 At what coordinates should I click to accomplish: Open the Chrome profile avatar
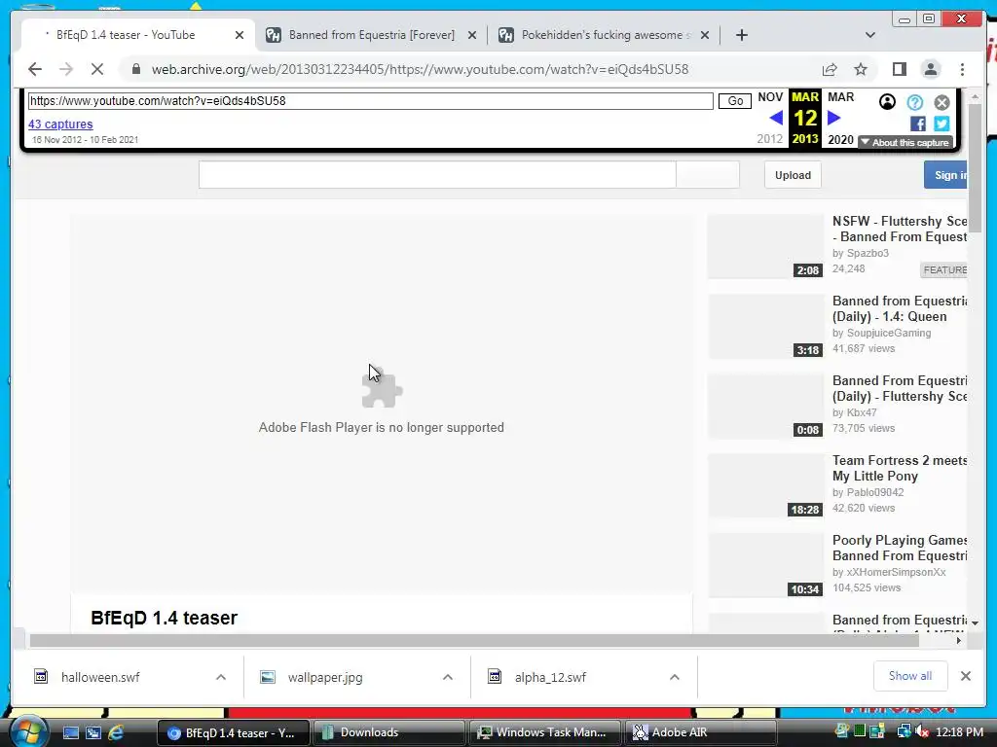point(931,69)
